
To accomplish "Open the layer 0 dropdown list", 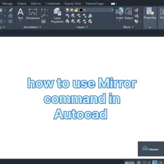I will [112, 10].
